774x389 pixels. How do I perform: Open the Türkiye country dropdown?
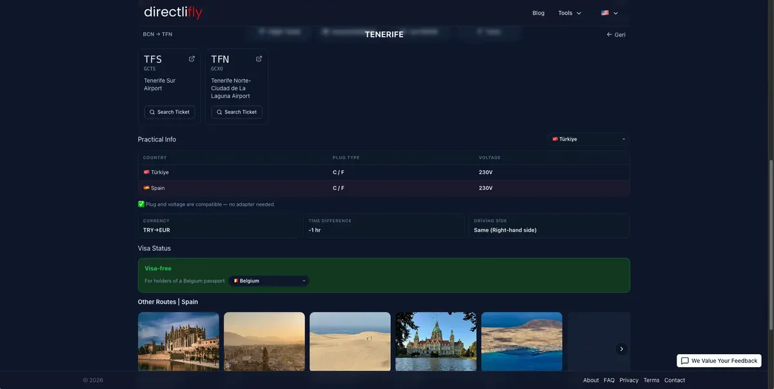[588, 139]
